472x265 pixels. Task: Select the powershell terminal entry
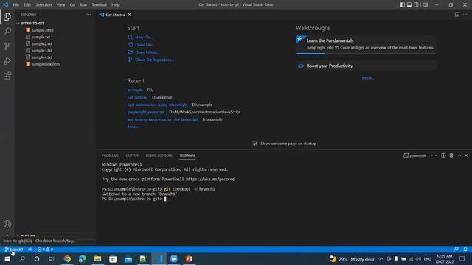click(414, 155)
